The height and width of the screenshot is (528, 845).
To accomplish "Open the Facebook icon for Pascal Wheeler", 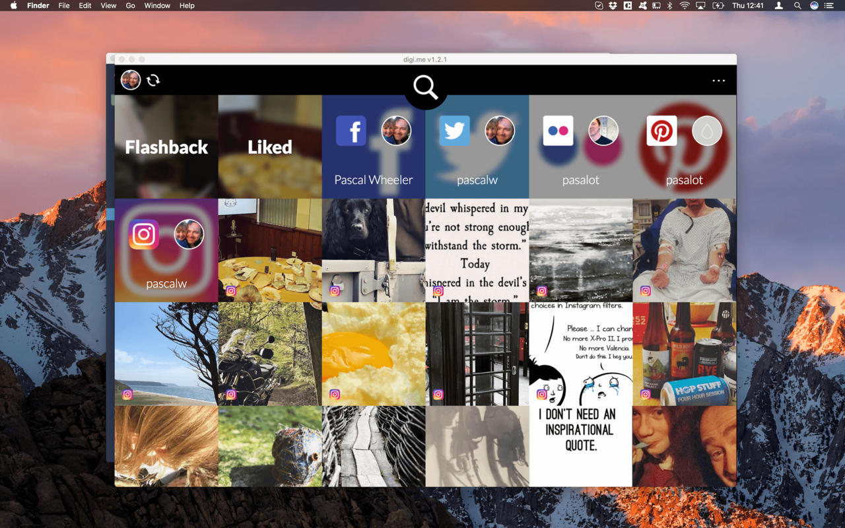I will click(351, 131).
